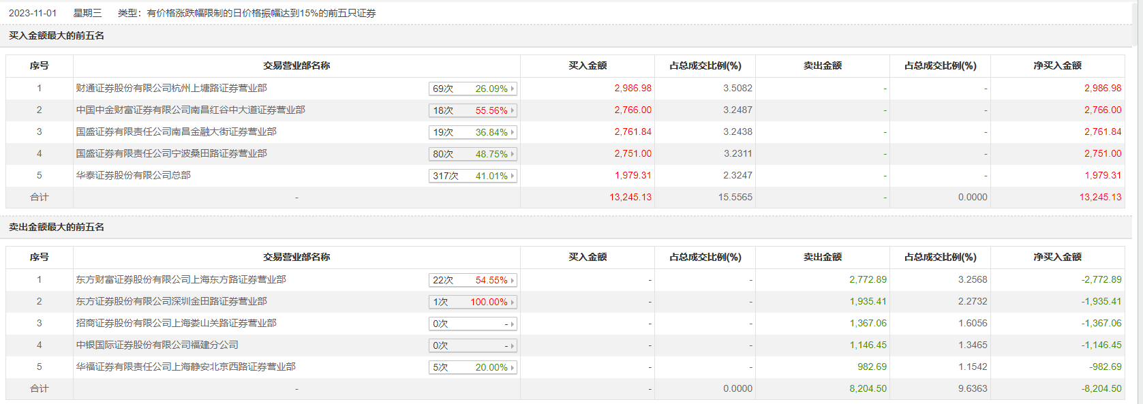Open 中国中金财富证券南昌红谷中大道营业部 link
Screen dimensions: 1143x404
[x=190, y=110]
